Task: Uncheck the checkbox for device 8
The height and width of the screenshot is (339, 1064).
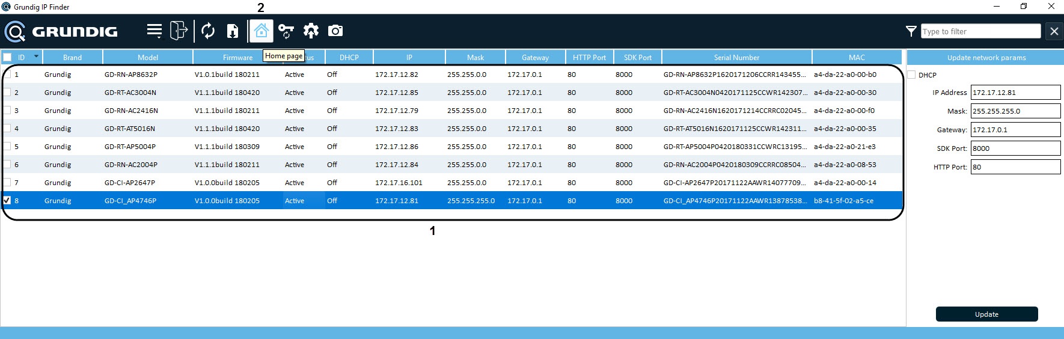Action: tap(7, 200)
